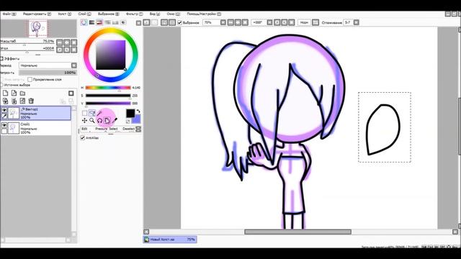Select the hand pan tool
The width and height of the screenshot is (461, 259).
107,120
